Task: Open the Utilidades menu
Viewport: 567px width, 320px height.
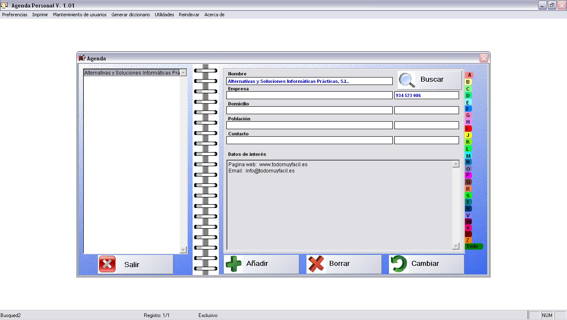Action: [164, 15]
